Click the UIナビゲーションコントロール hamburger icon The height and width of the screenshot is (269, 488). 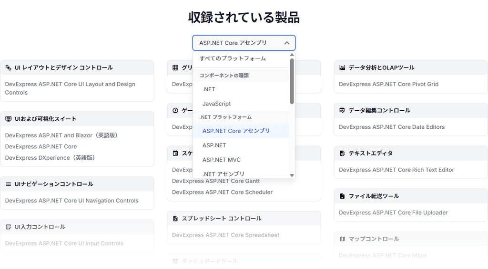click(9, 184)
